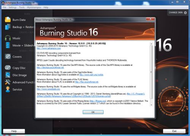Screen dimensions: 190x136
Task: Click the Change Skin gear icon
Action: tap(185, 12)
